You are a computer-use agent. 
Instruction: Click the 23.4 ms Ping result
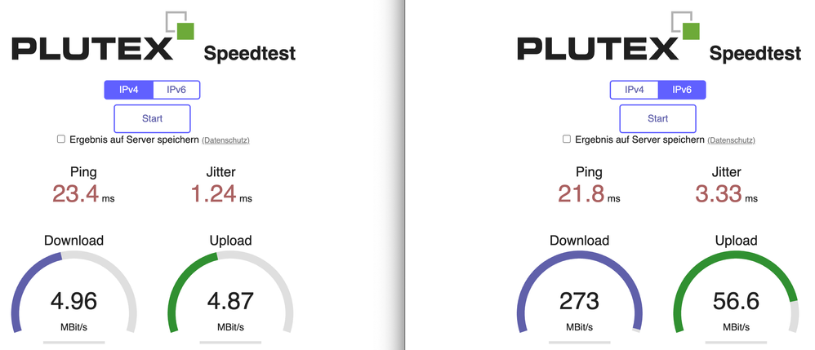tap(82, 193)
